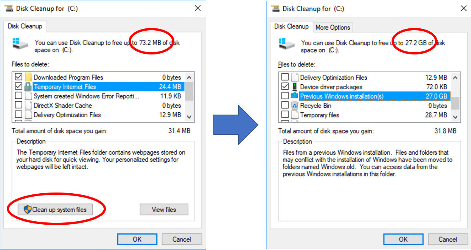Click Delivery Optimization Files icon in left window
This screenshot has height=250, width=471.
coord(28,115)
